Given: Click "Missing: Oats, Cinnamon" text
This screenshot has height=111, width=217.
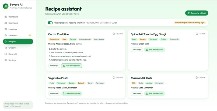Looking at the screenshot, I should 142,88.
